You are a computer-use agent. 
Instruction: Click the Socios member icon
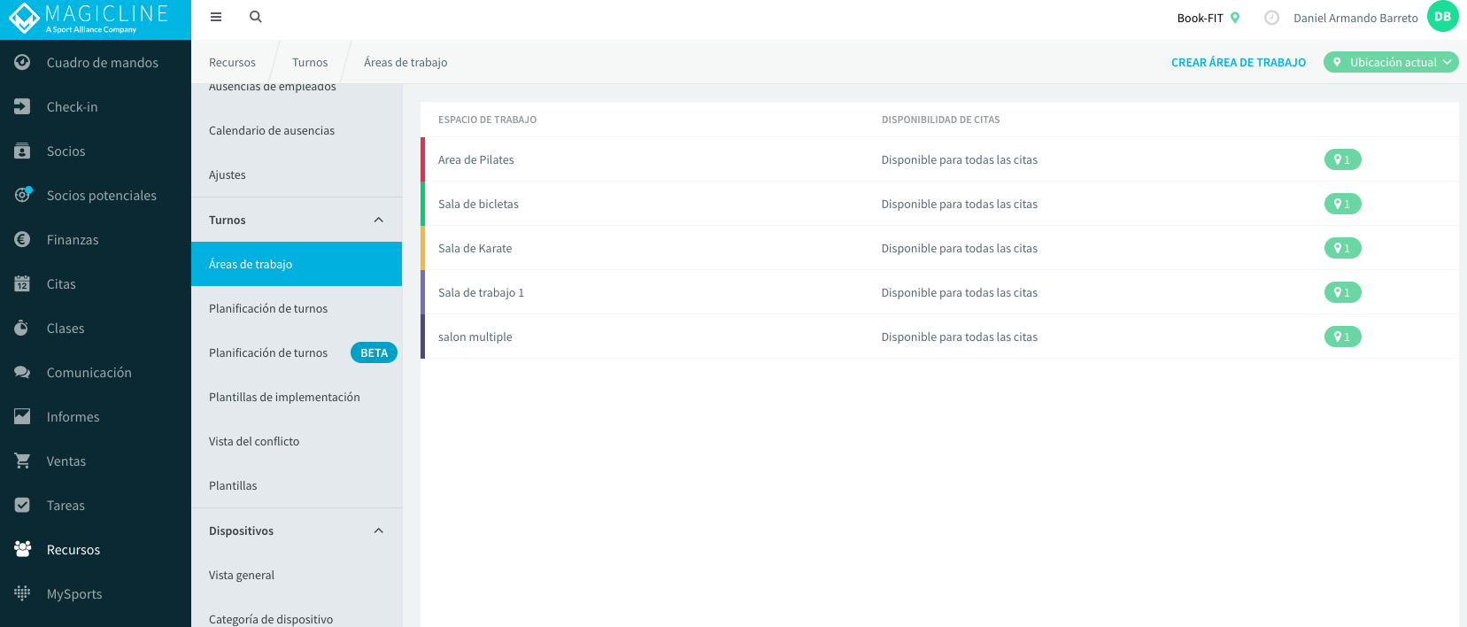[x=22, y=151]
